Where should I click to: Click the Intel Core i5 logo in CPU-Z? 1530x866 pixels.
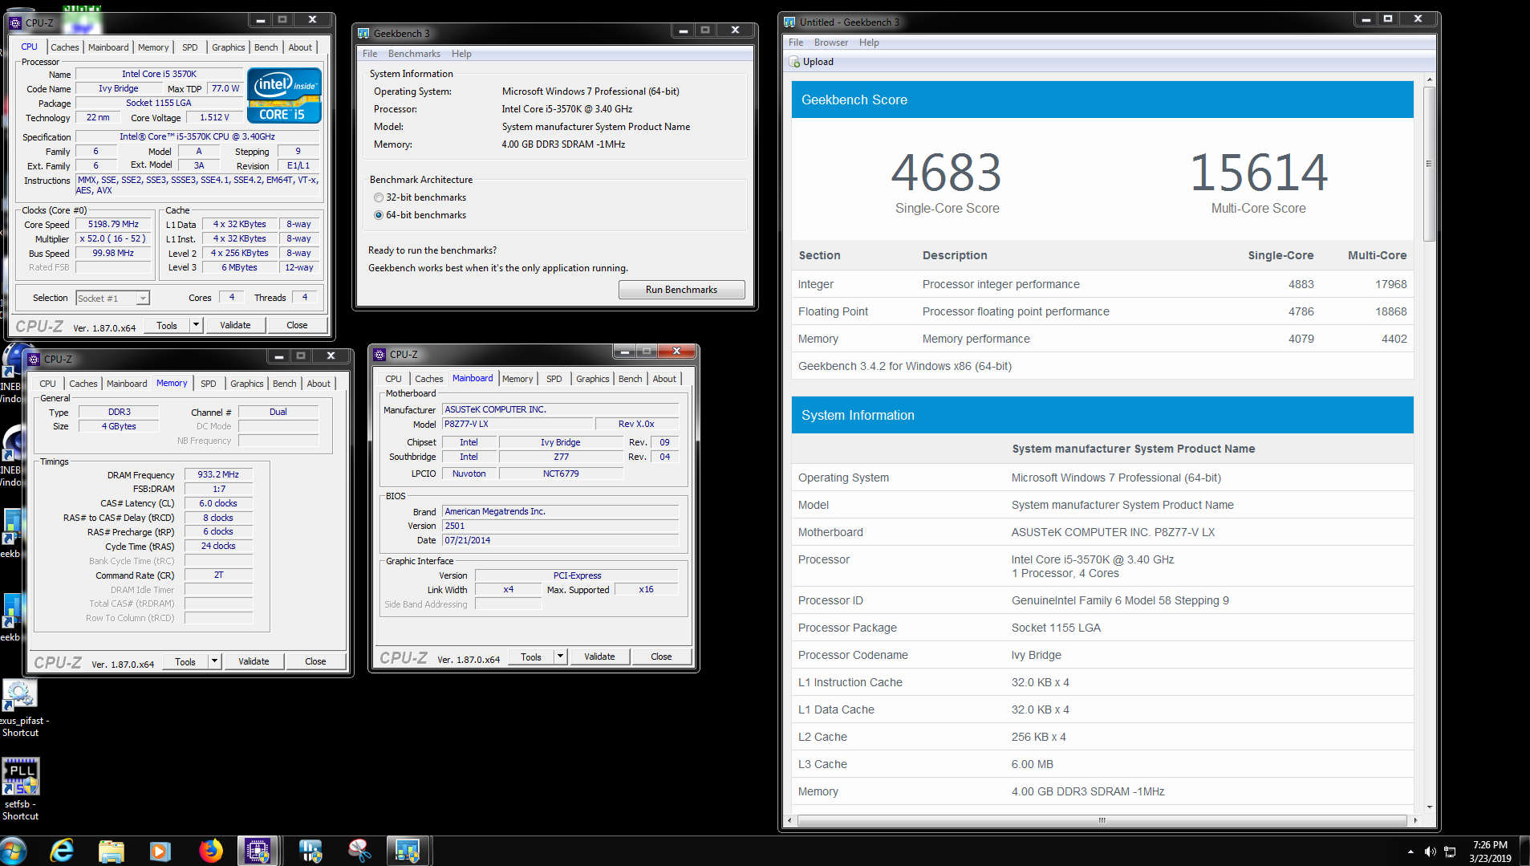coord(284,95)
